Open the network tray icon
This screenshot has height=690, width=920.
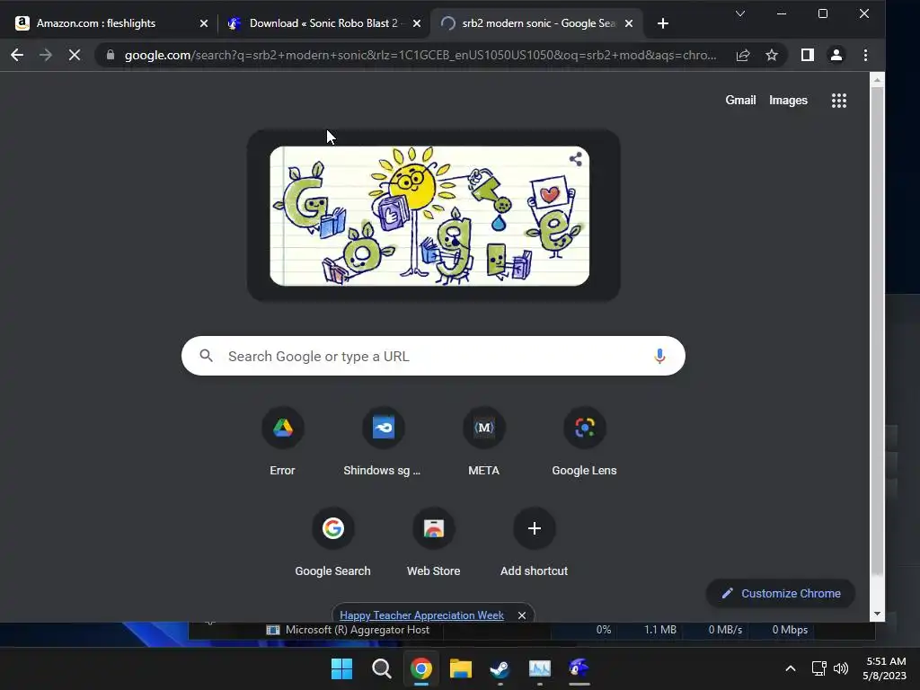tap(819, 668)
